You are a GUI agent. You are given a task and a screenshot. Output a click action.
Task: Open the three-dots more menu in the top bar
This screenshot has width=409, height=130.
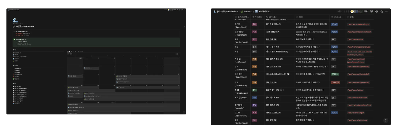(x=387, y=11)
